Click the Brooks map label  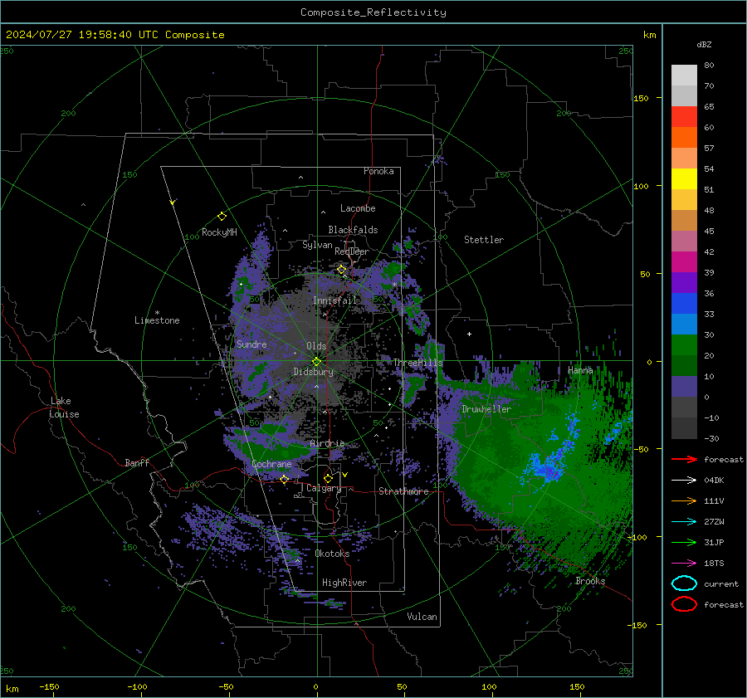coord(590,581)
